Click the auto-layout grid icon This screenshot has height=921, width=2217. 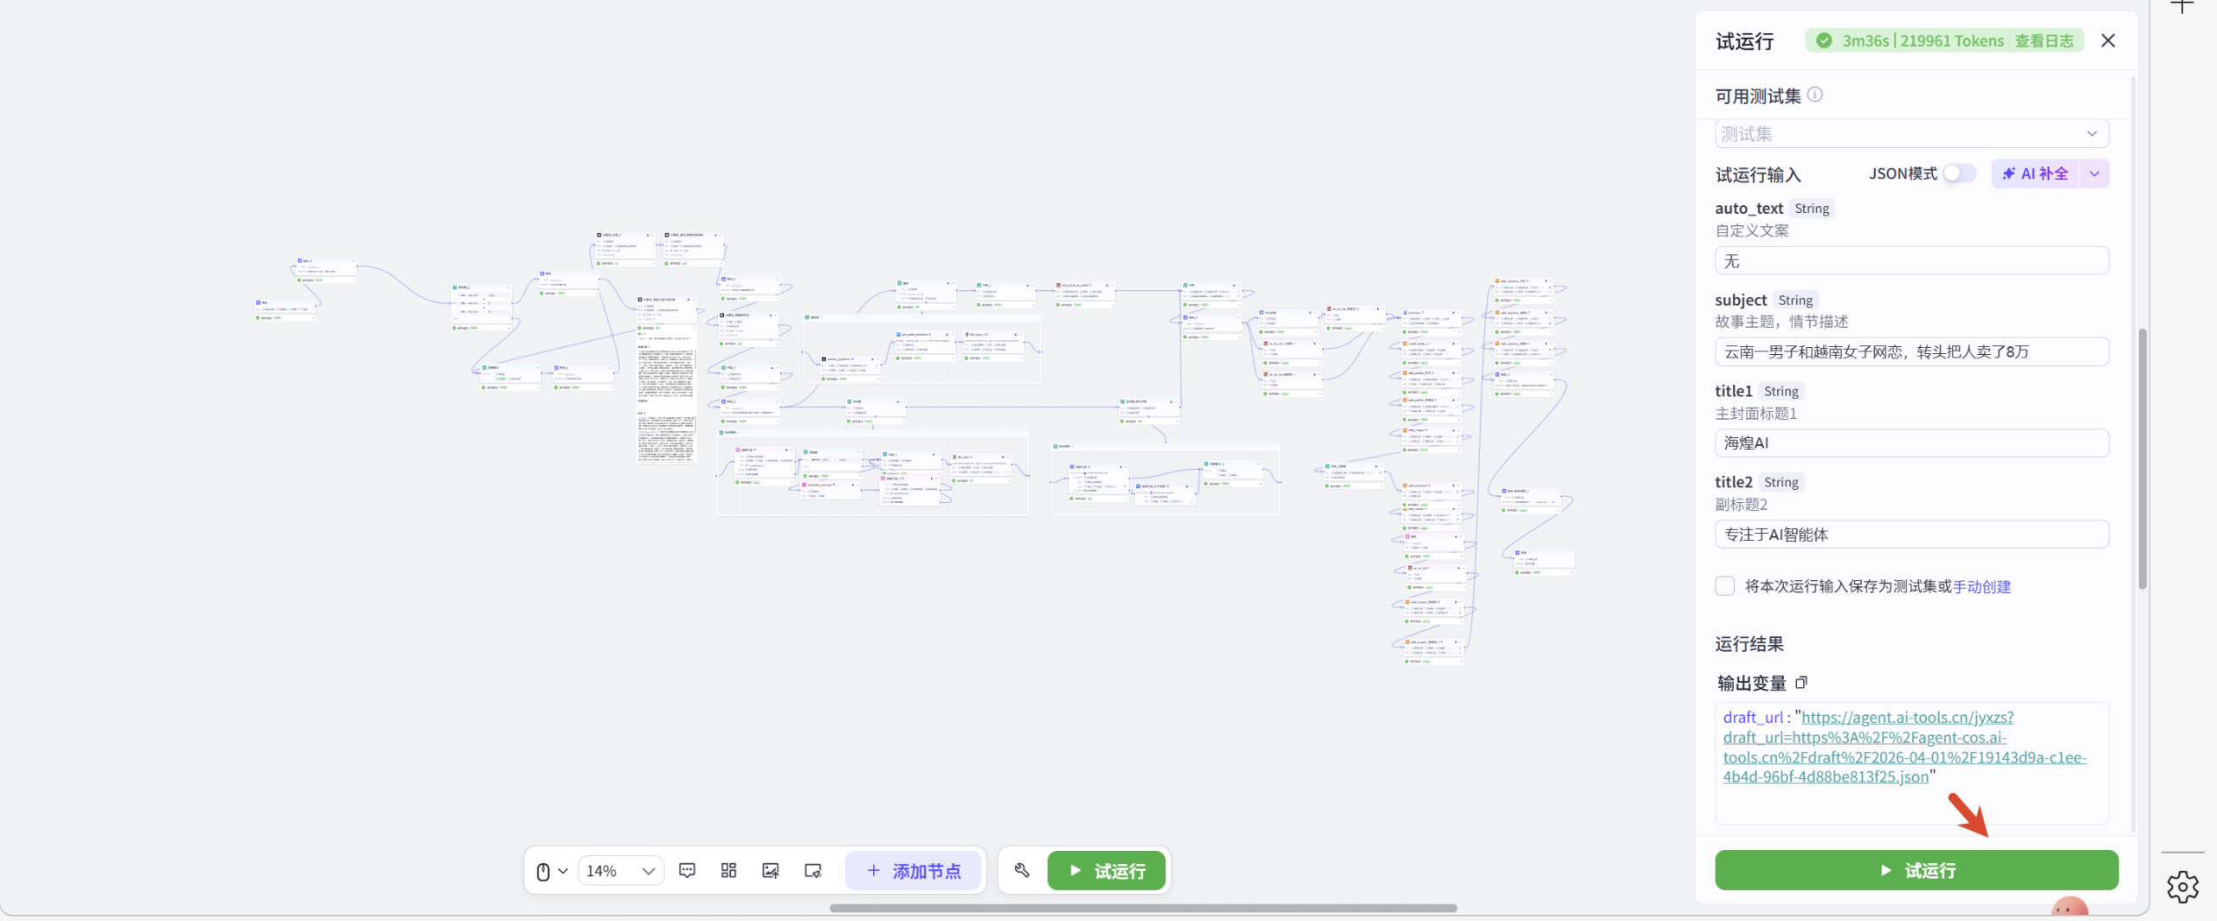[x=728, y=870]
